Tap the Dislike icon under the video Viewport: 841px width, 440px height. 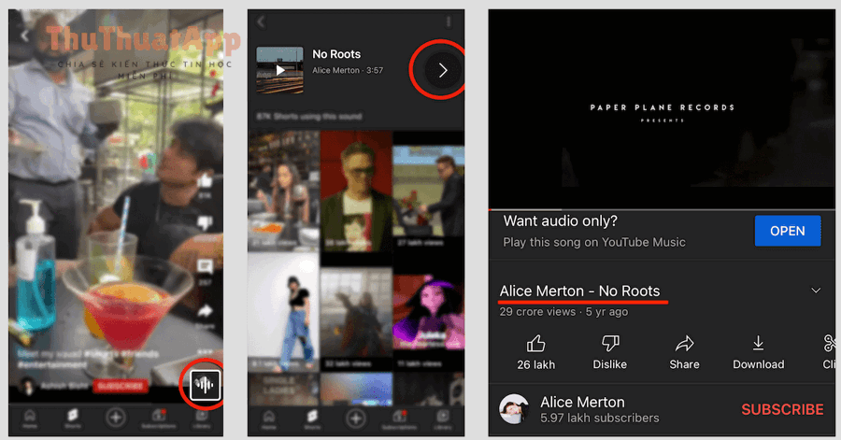tap(610, 352)
